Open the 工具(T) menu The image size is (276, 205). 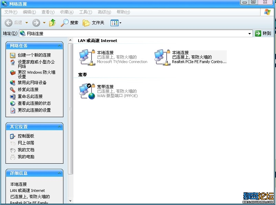click(x=85, y=12)
